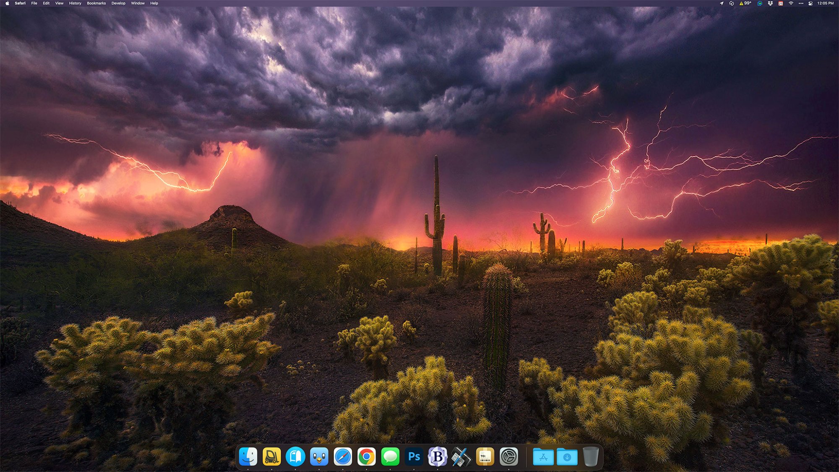Toggle Control Center in menu bar

pyautogui.click(x=810, y=3)
